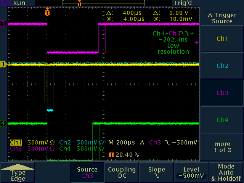Click the magenta trigger level arrow at right edge
Viewport: 244px width, 183px height.
point(197,42)
